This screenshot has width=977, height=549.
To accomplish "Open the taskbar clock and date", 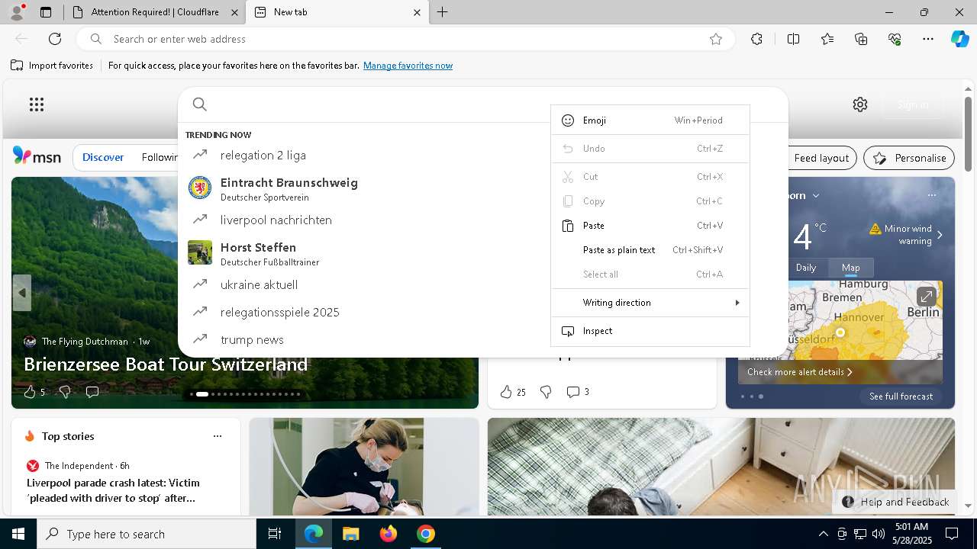I will coord(912,534).
